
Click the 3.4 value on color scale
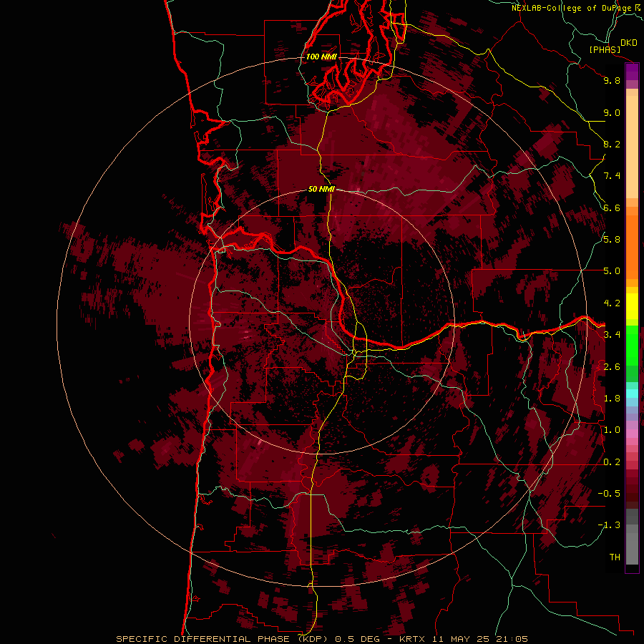[x=612, y=335]
